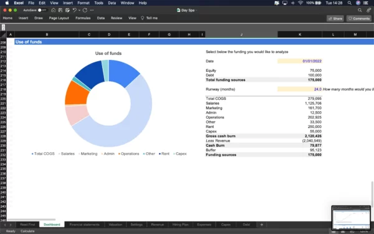Switch to the Hiring Plan sheet tab
Image resolution: width=374 pixels, height=234 pixels.
click(x=180, y=225)
